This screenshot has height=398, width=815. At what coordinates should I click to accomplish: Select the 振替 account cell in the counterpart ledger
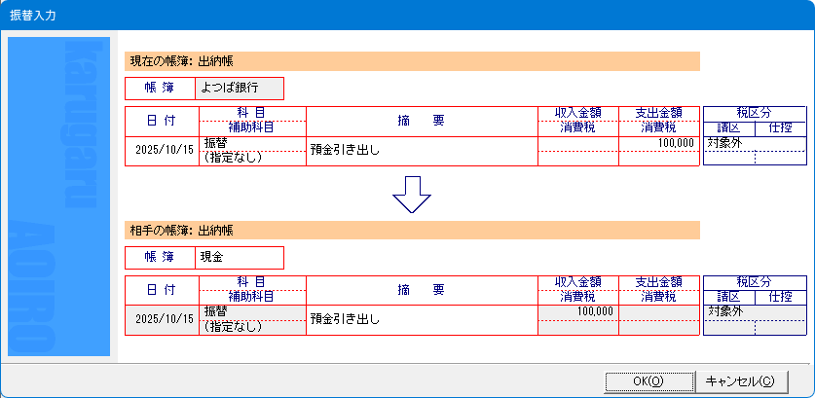point(252,312)
